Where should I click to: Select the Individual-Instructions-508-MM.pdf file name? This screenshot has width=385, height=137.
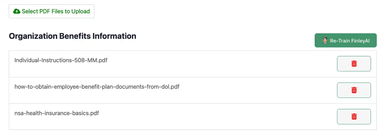point(61,60)
